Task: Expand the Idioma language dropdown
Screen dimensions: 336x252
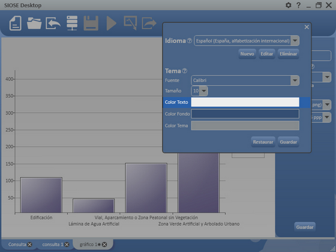Action: pos(295,41)
